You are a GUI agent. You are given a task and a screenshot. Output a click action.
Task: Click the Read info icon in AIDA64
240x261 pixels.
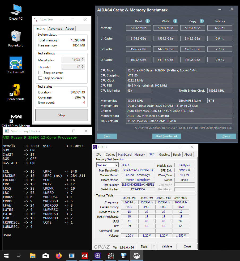[x=147, y=21]
